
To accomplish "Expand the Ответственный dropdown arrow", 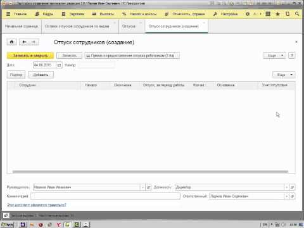I will [286, 196].
